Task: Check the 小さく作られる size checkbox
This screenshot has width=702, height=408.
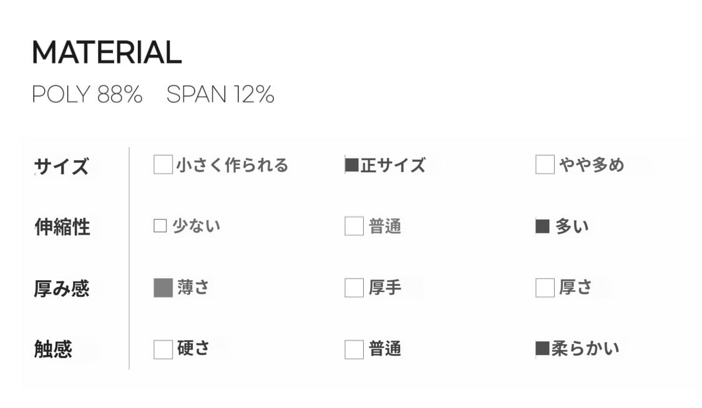Action: pyautogui.click(x=163, y=165)
